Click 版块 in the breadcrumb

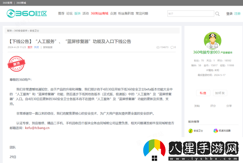(x=9, y=31)
